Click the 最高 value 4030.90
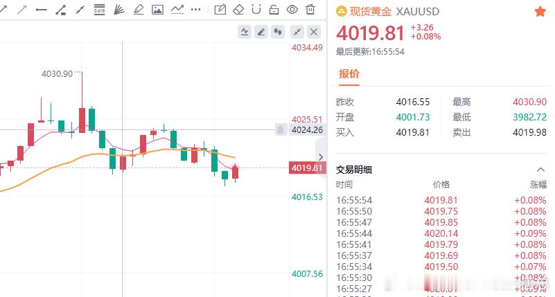The width and height of the screenshot is (555, 297). [529, 102]
